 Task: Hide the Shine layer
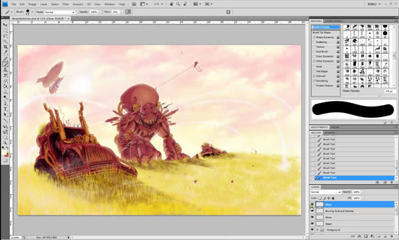(313, 217)
